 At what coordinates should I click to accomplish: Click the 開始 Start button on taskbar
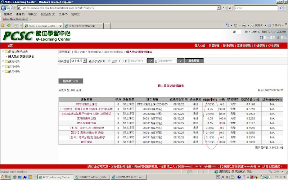(x=5, y=177)
